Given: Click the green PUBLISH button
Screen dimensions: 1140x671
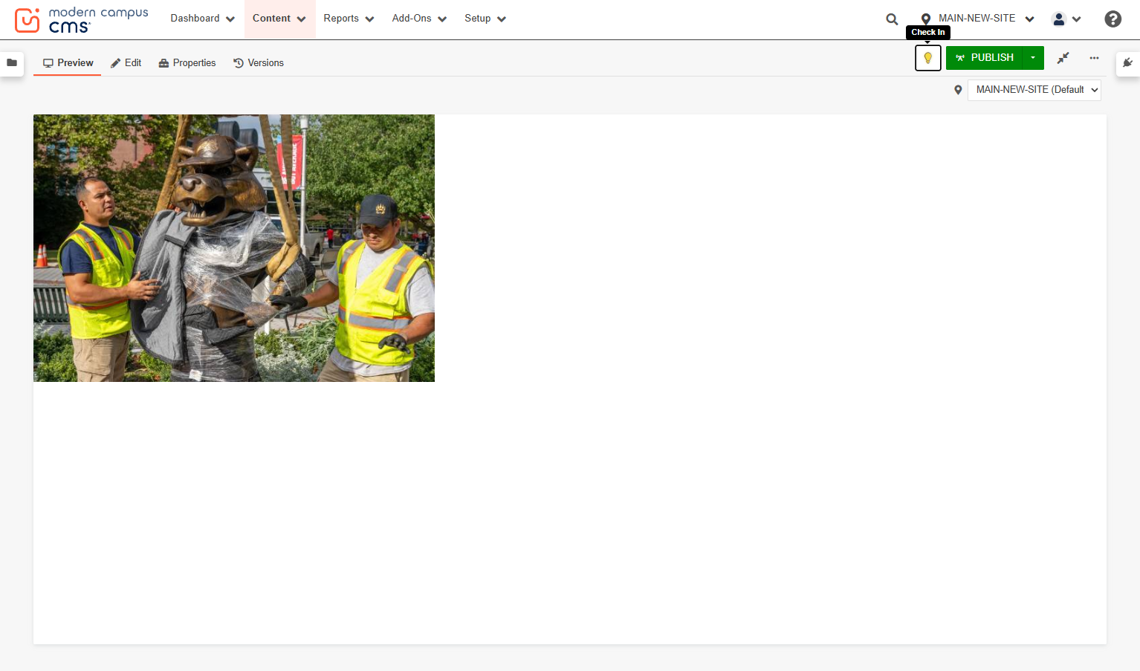Looking at the screenshot, I should [985, 58].
